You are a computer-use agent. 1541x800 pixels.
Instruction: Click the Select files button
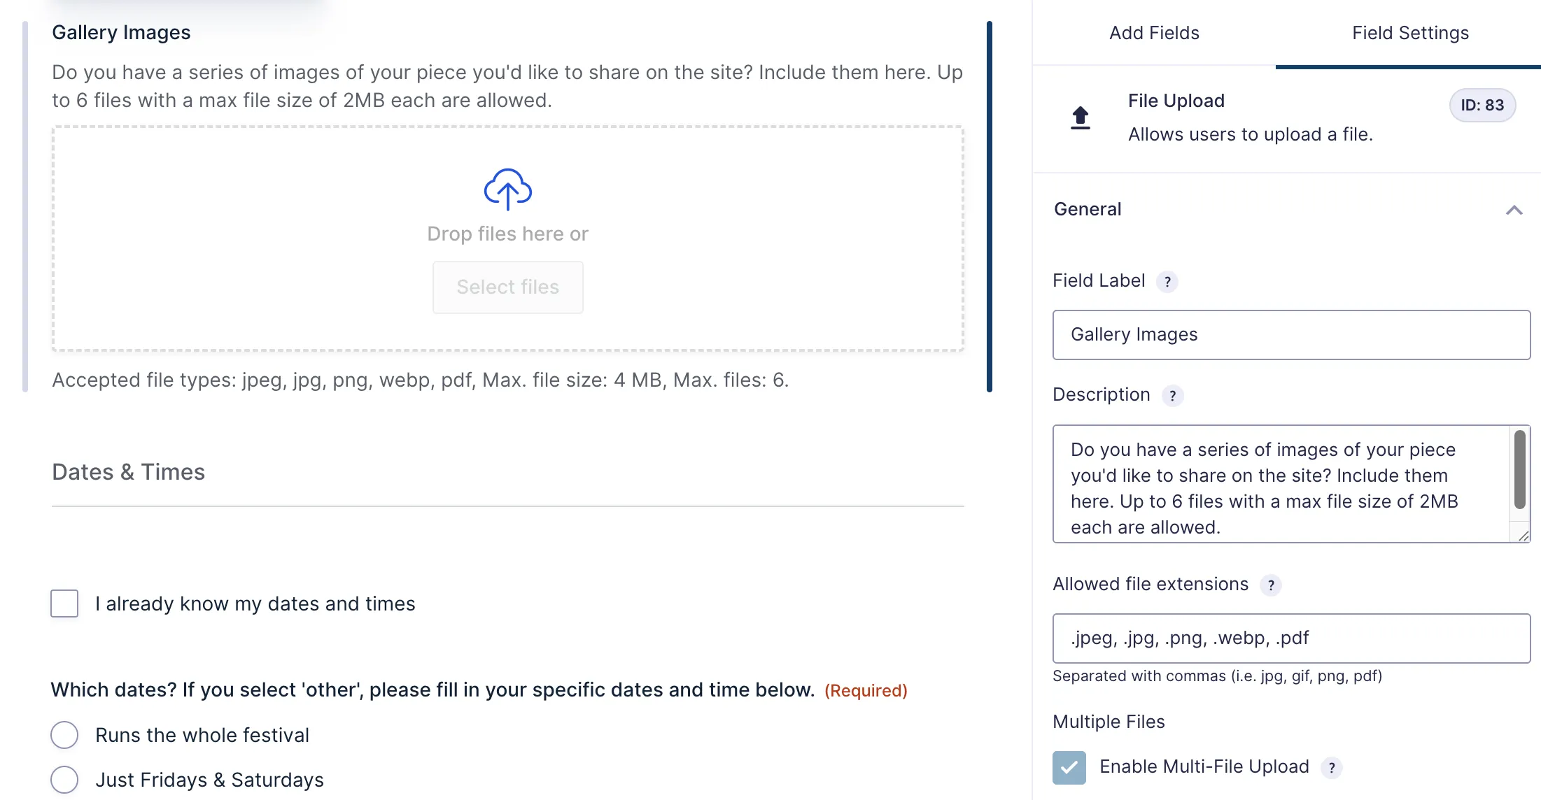[x=508, y=287]
